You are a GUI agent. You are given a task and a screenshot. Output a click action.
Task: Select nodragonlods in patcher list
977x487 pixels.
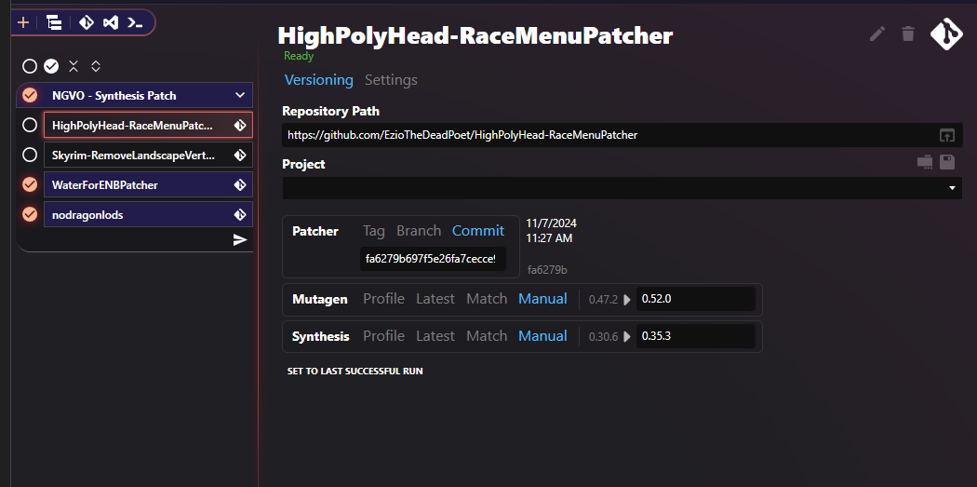(148, 215)
